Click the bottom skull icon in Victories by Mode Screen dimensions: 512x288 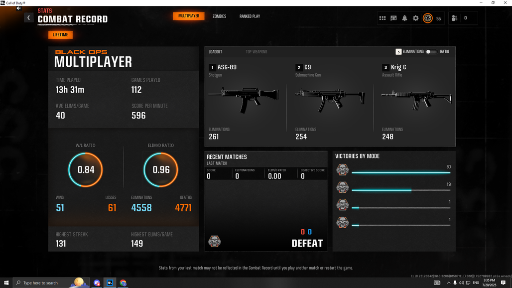pos(343,223)
